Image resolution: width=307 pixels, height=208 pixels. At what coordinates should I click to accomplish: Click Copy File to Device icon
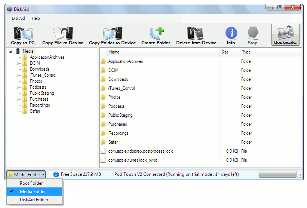coord(63,34)
